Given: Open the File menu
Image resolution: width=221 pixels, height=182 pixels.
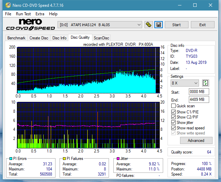Looking at the screenshot, I should (8, 14).
